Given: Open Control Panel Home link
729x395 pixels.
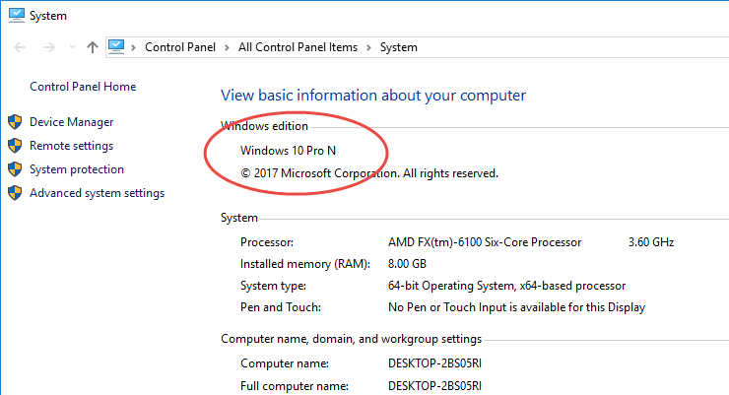Looking at the screenshot, I should (83, 87).
